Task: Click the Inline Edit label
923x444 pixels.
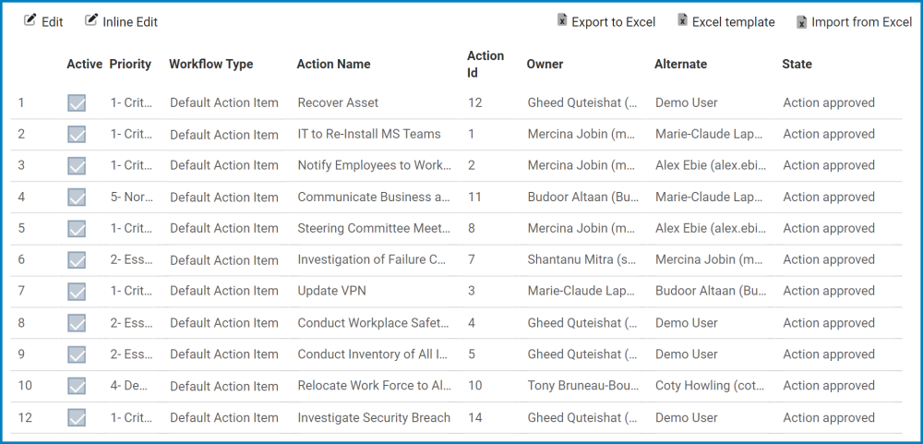Action: [130, 22]
